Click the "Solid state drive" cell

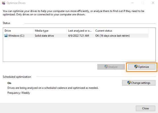click(44, 36)
